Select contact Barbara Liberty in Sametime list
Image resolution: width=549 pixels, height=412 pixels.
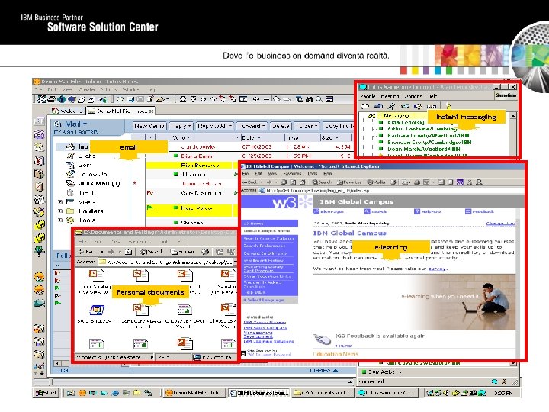pos(428,136)
